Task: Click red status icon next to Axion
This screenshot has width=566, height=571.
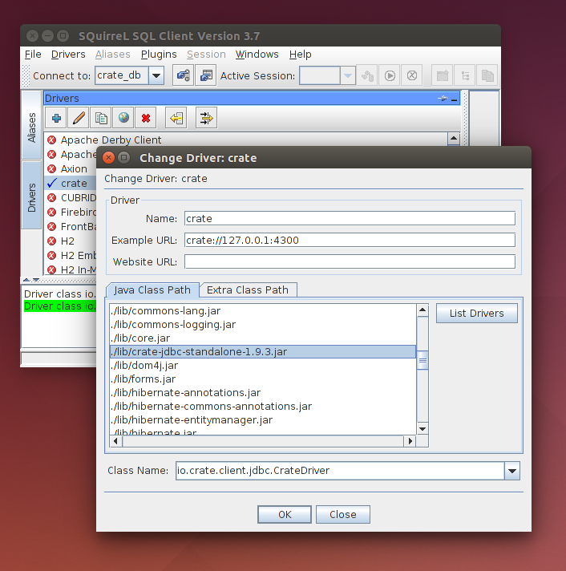Action: point(51,168)
